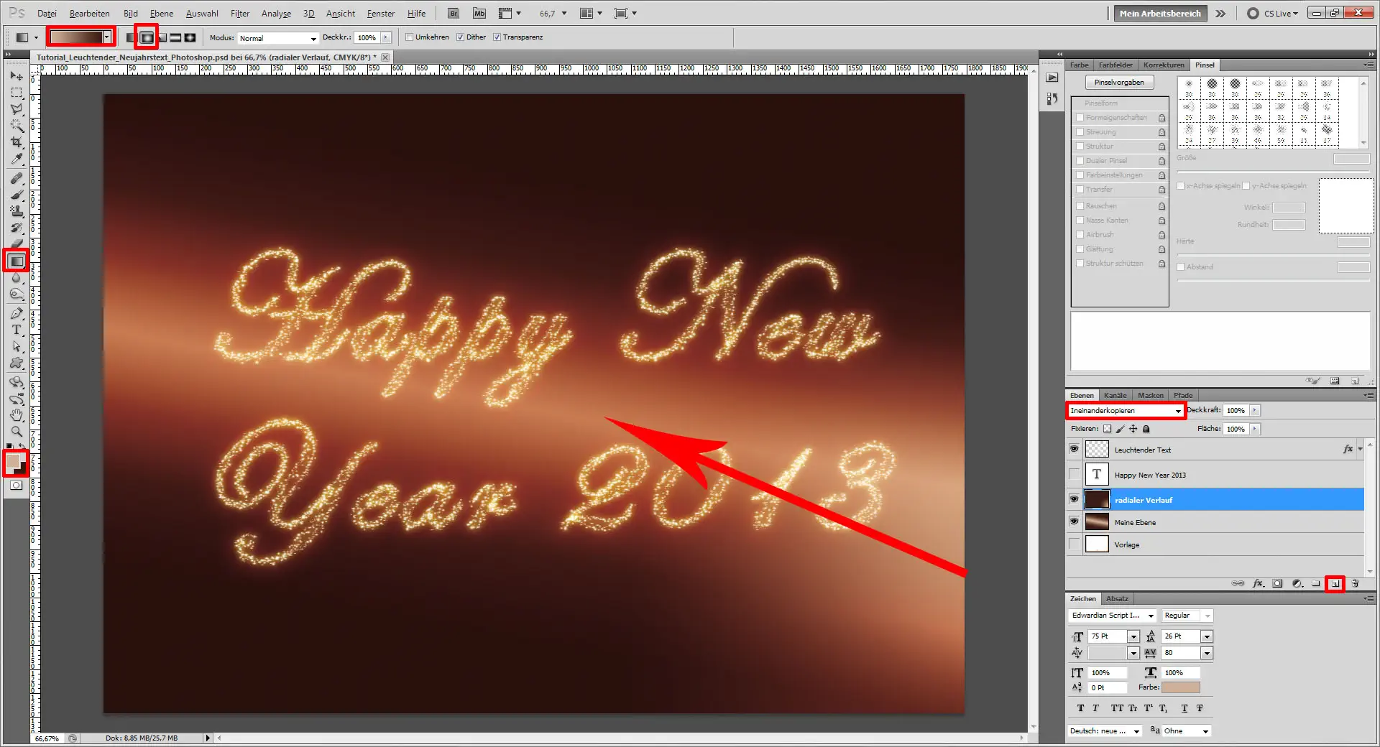Select the radialer Verlauf layer thumbnail
1380x747 pixels.
pos(1097,499)
